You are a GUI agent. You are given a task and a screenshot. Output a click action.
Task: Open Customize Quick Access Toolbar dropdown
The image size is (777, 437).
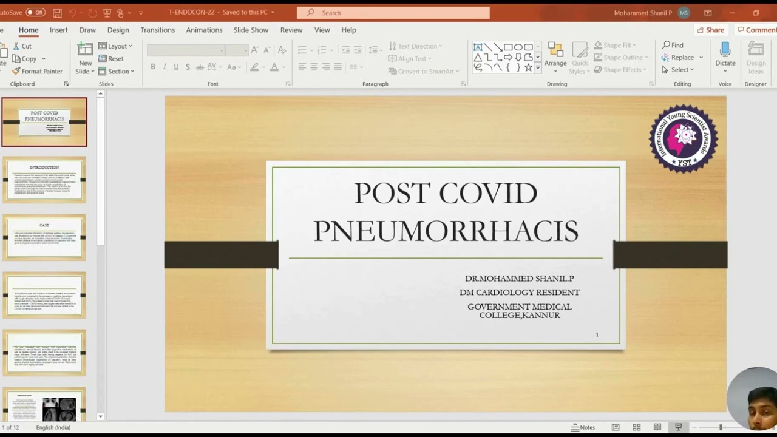tap(141, 13)
